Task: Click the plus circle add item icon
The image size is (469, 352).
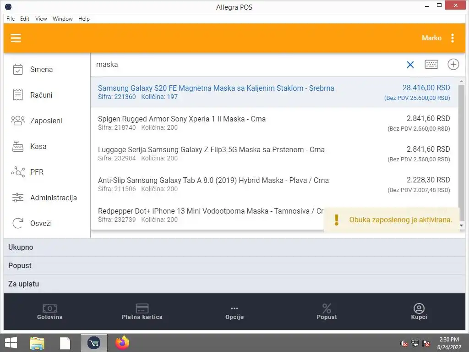Action: (x=453, y=64)
